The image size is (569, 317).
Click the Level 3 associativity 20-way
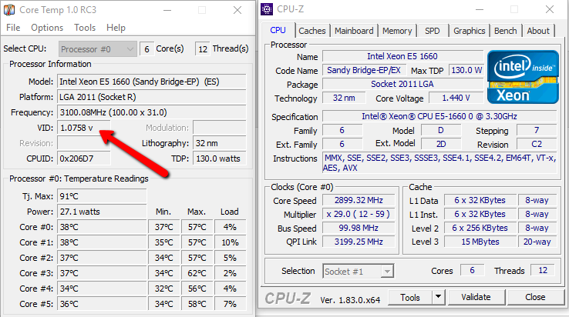click(x=537, y=242)
